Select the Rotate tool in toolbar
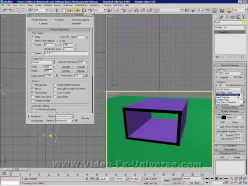This screenshot has height=186, width=248. pos(84,10)
